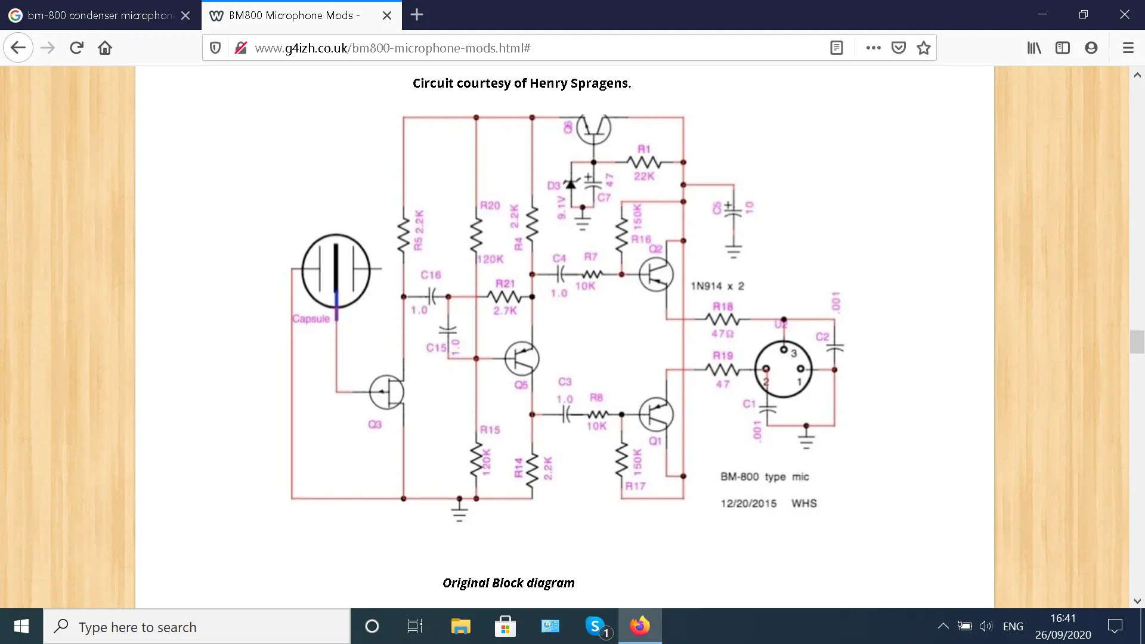Screen dimensions: 1145x644
Task: Toggle the Firefox sidebar
Action: tap(1063, 48)
